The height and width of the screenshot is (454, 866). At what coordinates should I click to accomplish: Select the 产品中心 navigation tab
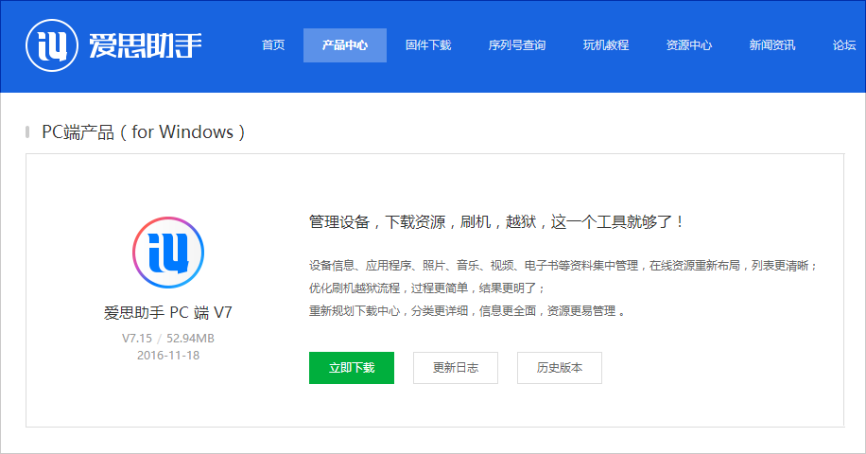(x=344, y=45)
